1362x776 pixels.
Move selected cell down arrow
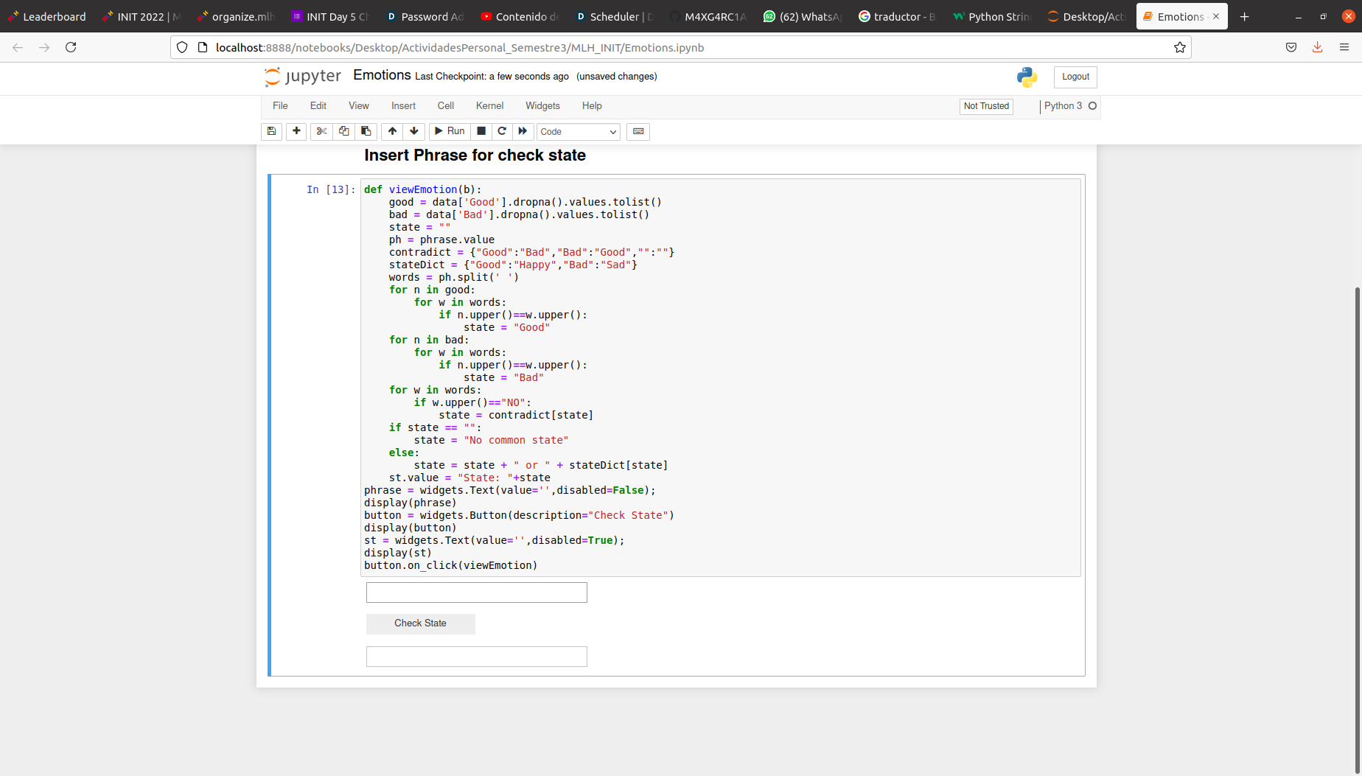pos(414,131)
